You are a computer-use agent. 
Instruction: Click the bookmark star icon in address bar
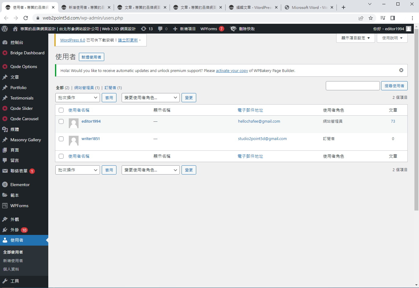(371, 18)
